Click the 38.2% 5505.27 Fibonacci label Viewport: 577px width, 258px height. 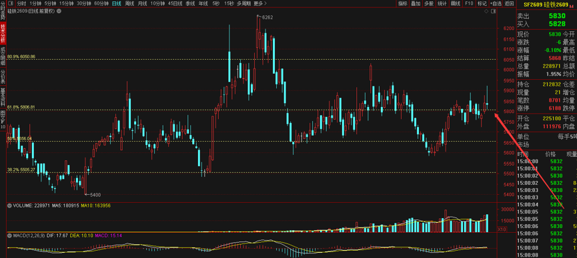pos(21,170)
